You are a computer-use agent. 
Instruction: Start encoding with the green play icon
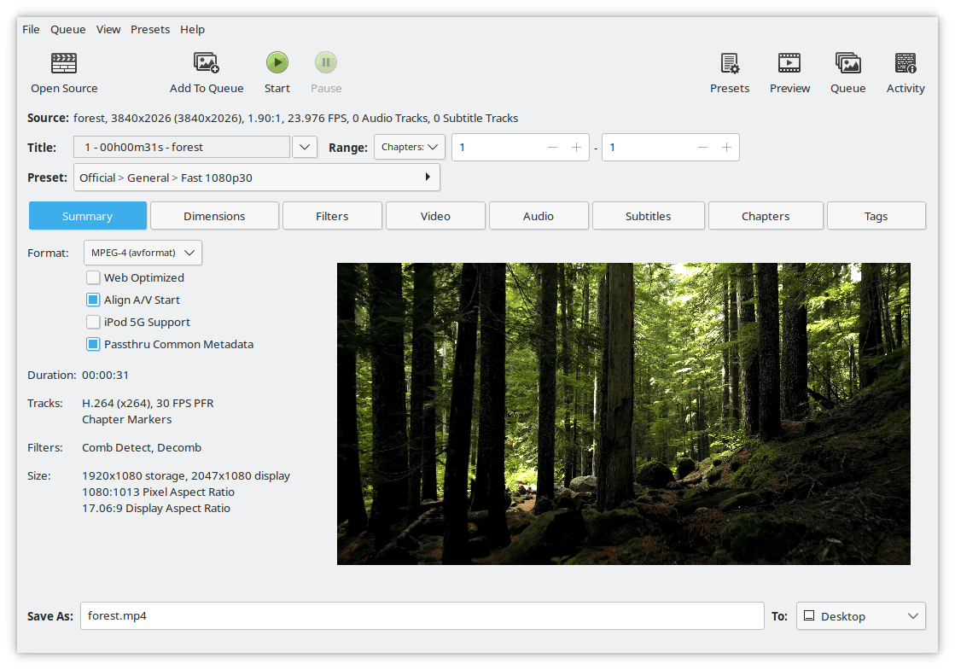pos(277,62)
